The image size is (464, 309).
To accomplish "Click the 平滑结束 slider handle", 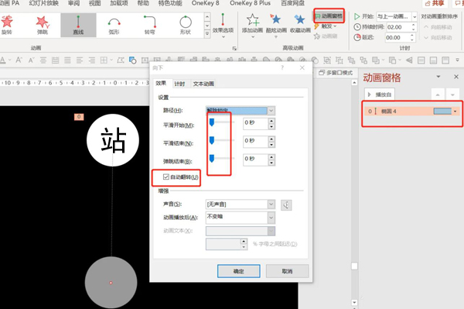I will coord(212,140).
